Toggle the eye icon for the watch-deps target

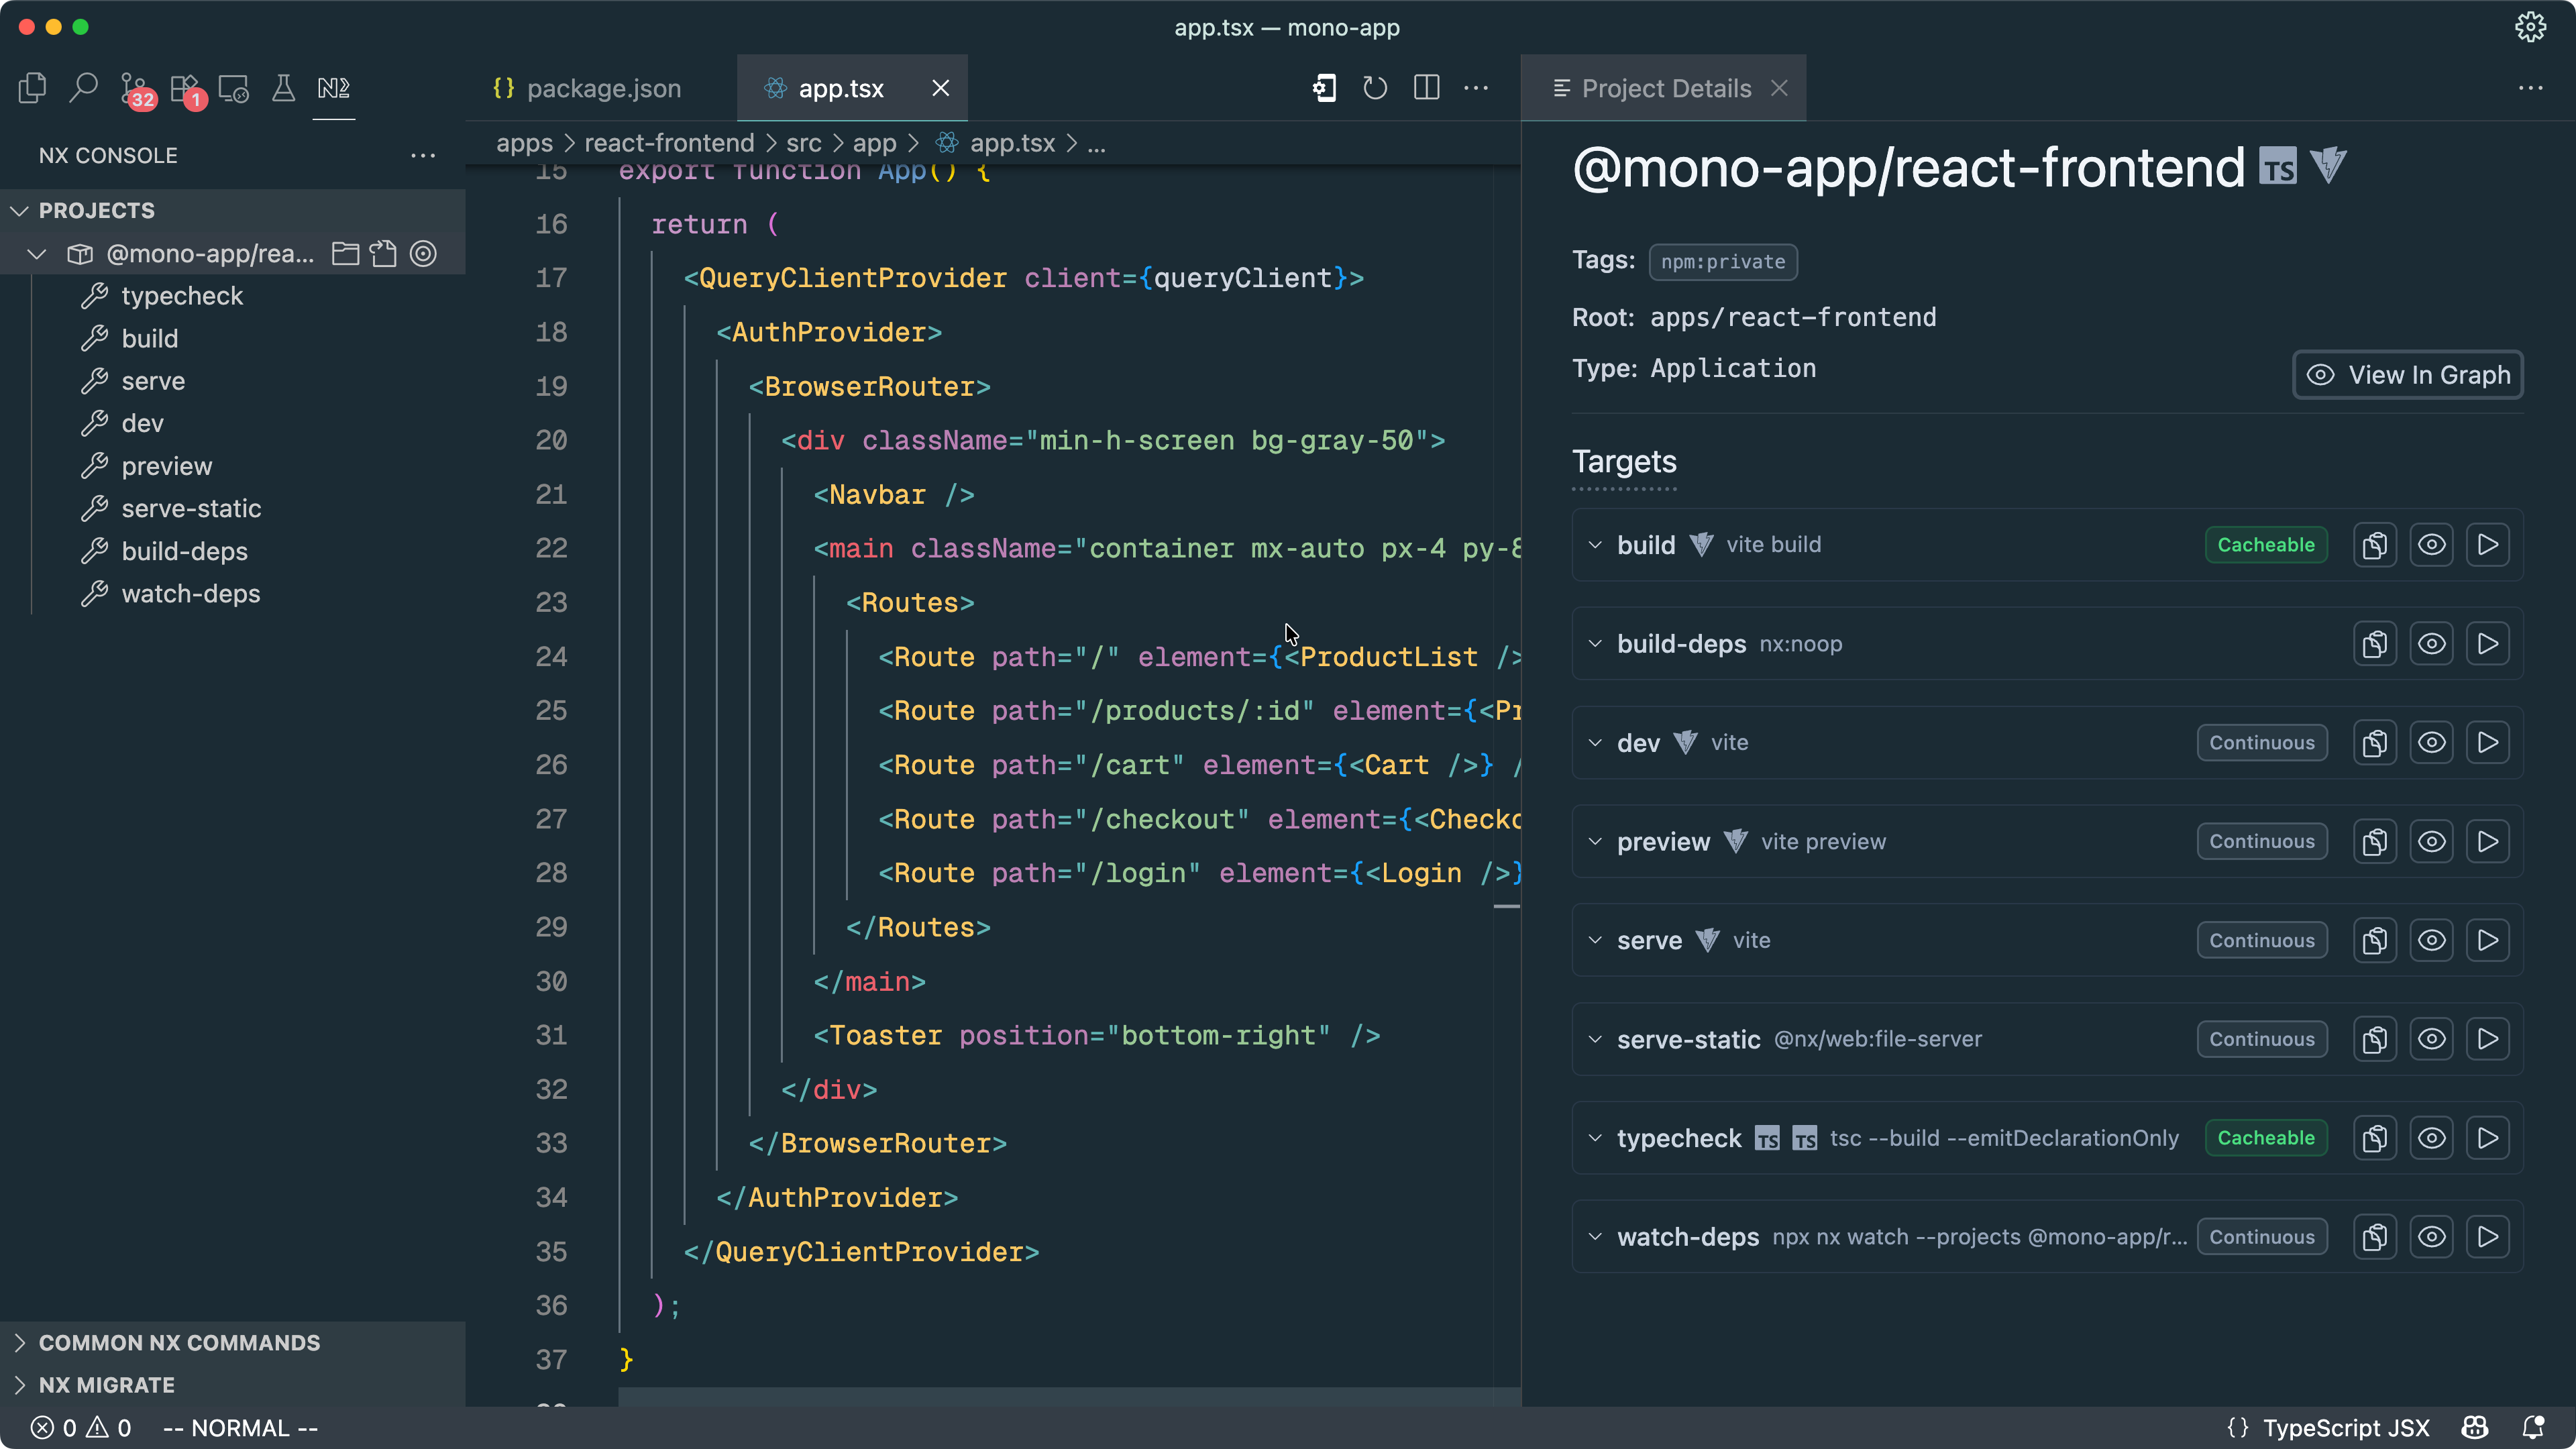[2431, 1237]
